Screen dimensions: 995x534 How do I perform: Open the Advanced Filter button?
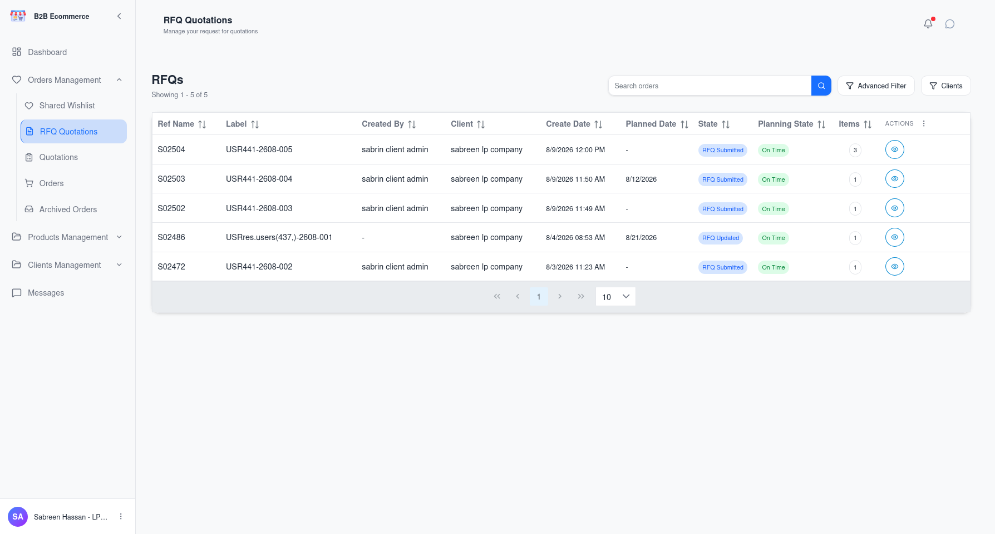(876, 86)
